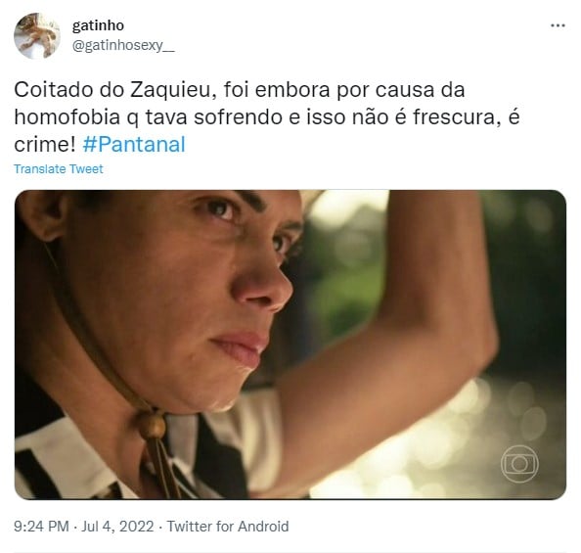Open the gatinho display name profile
Image resolution: width=581 pixels, height=553 pixels.
(98, 25)
